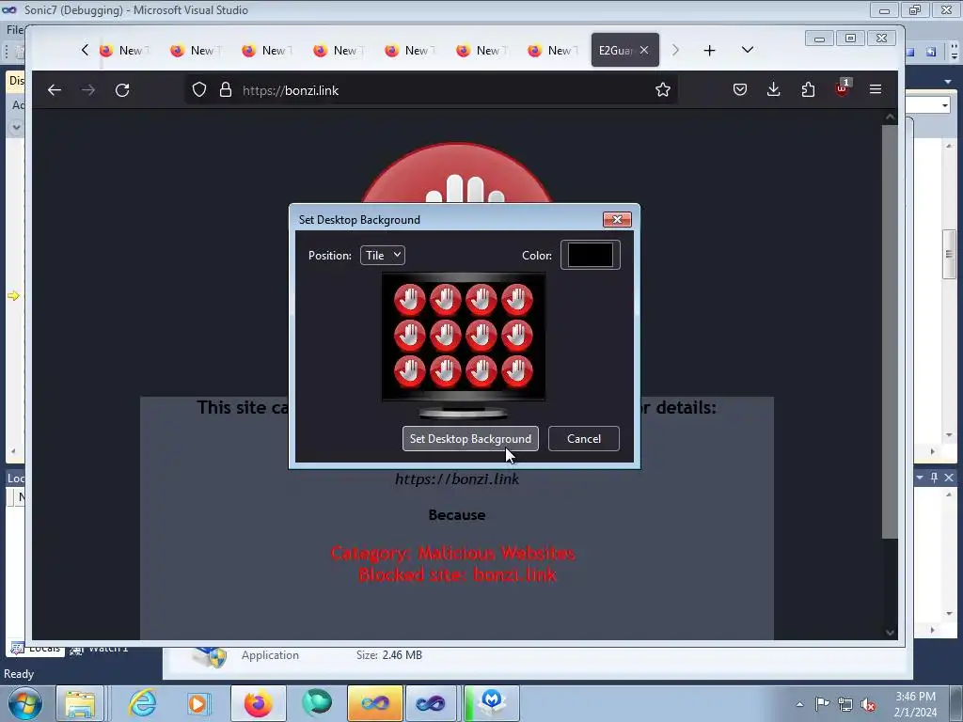
Task: Launch Internet Explorer from taskbar
Action: click(143, 703)
